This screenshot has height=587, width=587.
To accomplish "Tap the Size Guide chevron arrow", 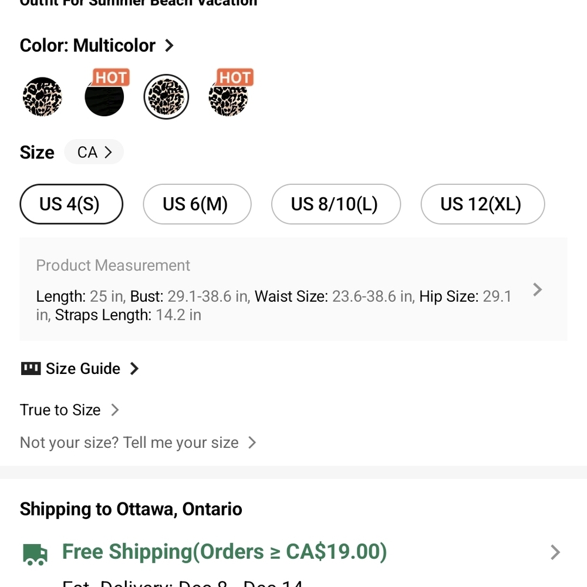I will (134, 369).
